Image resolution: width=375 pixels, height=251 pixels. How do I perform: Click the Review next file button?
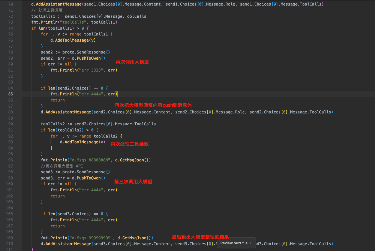[234, 243]
